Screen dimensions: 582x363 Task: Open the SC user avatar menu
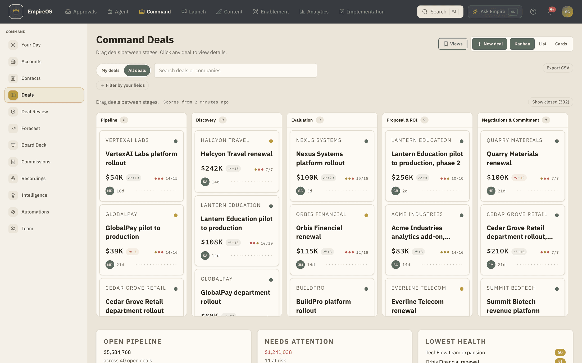point(567,12)
